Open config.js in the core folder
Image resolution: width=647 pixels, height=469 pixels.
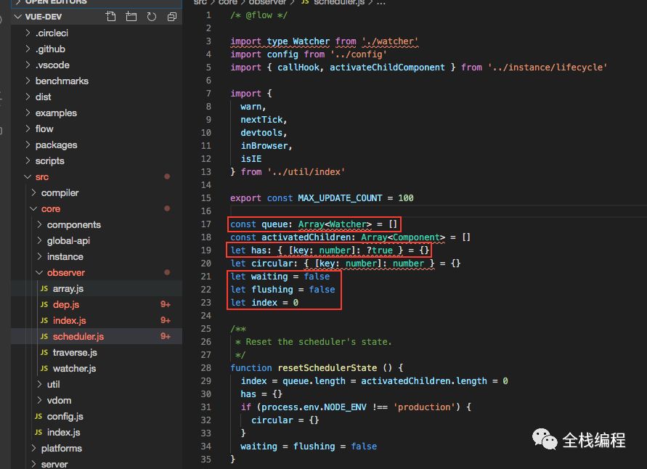[x=65, y=416]
